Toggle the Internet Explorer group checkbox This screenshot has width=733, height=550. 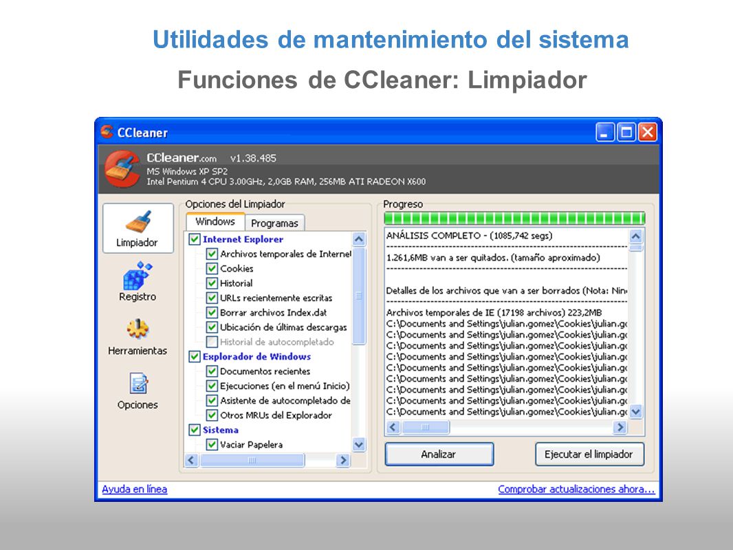pyautogui.click(x=195, y=239)
